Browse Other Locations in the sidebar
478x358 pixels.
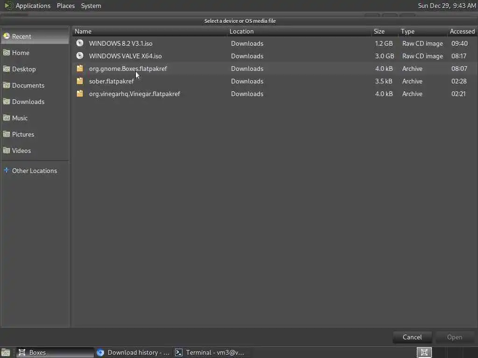click(x=35, y=171)
